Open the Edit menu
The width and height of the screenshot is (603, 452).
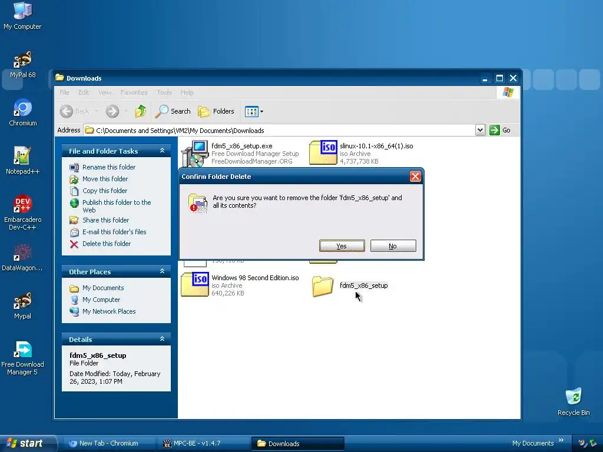(x=84, y=92)
